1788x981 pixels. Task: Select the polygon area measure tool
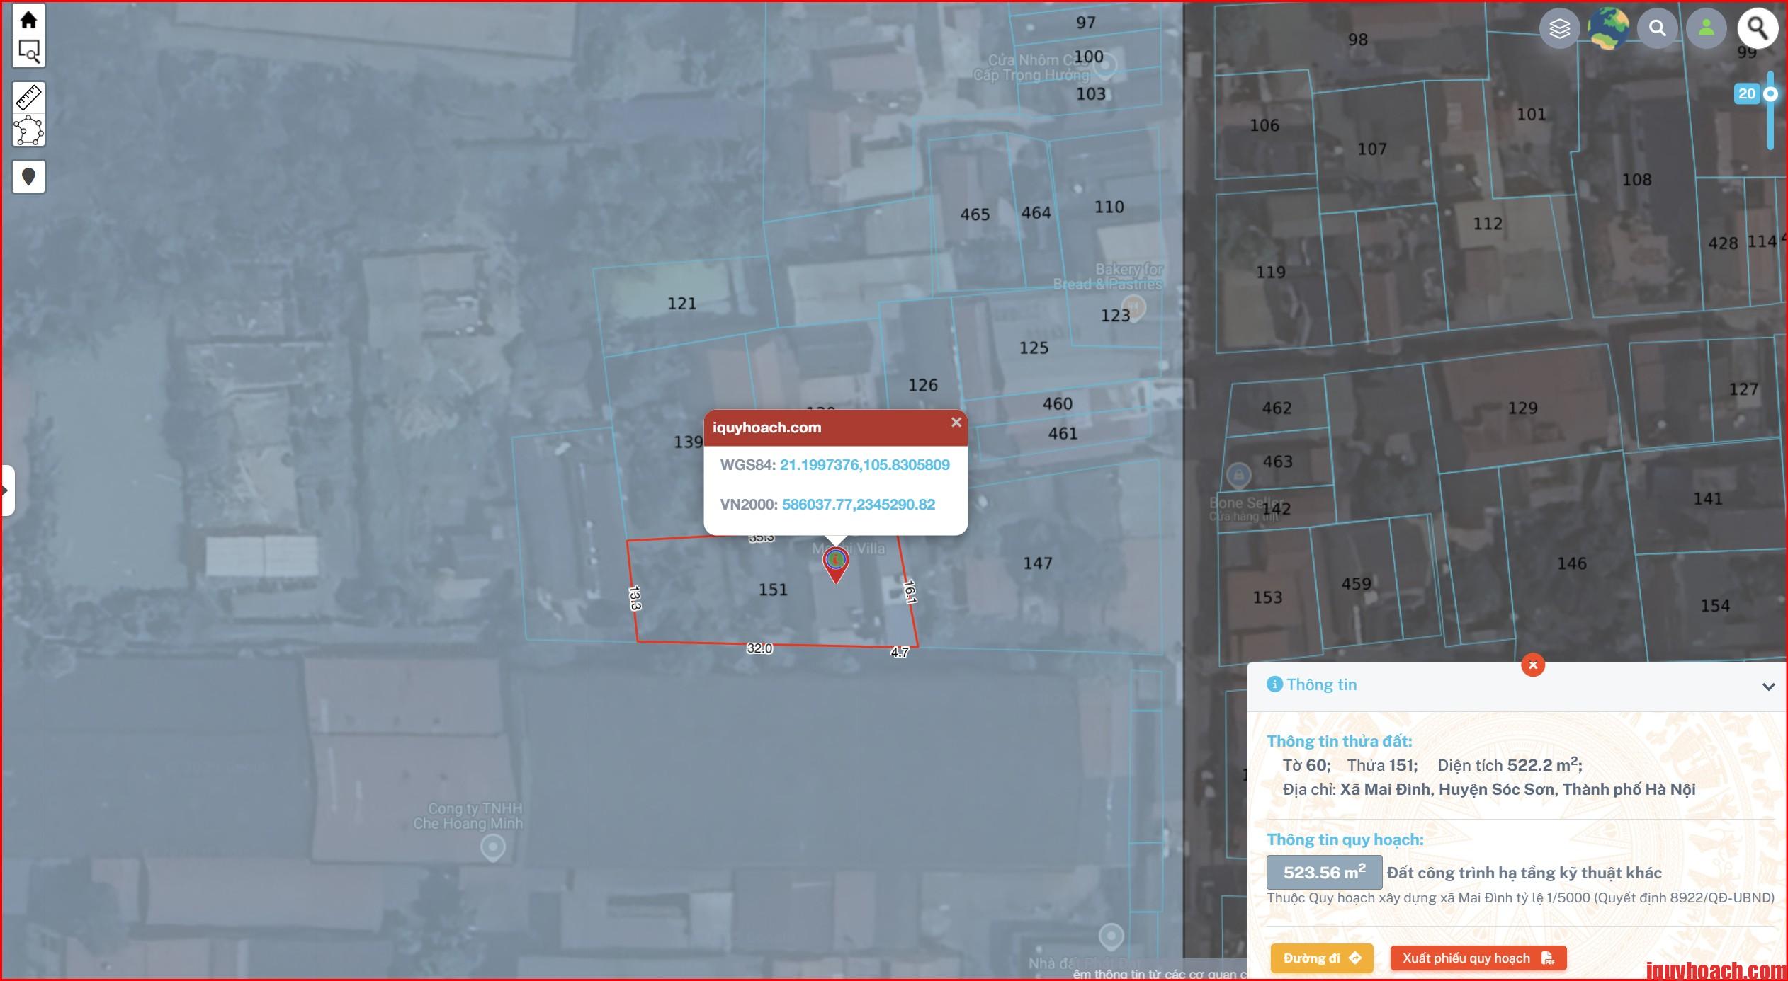point(28,131)
